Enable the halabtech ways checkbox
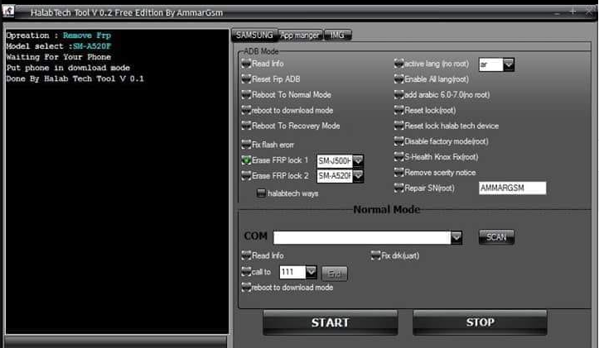 point(287,193)
